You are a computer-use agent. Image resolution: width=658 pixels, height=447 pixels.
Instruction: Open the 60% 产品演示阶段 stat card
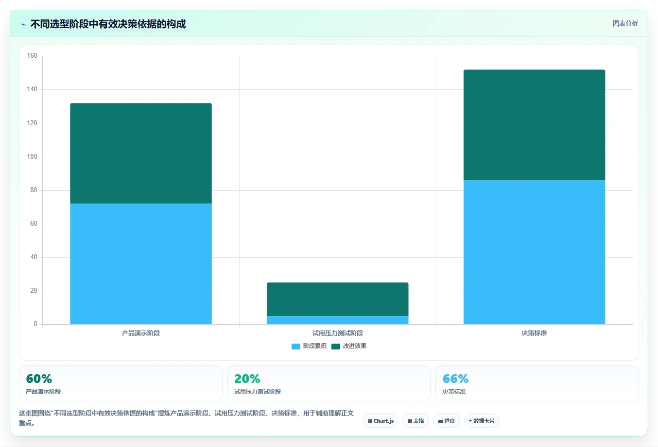click(121, 383)
